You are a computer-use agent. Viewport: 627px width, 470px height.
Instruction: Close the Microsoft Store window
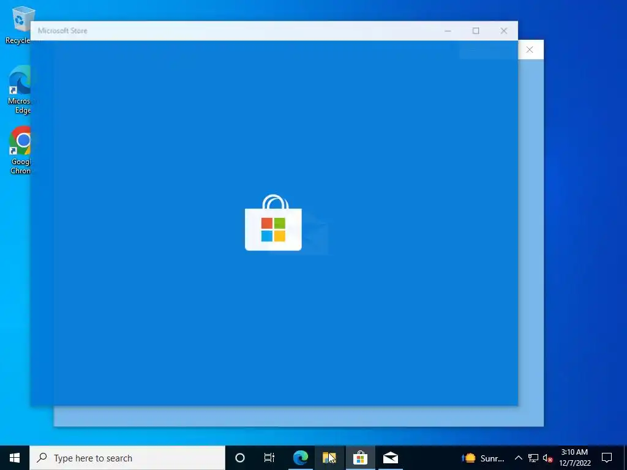(x=504, y=31)
